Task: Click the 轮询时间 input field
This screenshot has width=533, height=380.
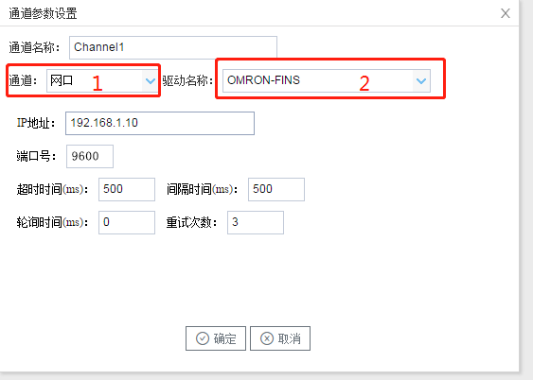Action: (x=127, y=222)
